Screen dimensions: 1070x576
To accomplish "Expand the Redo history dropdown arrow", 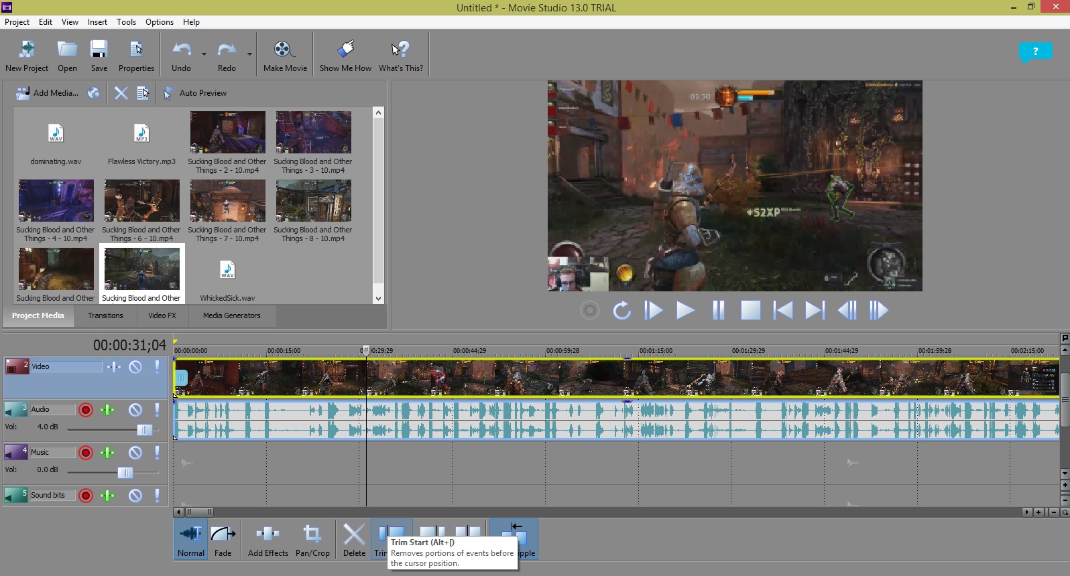I will click(249, 55).
